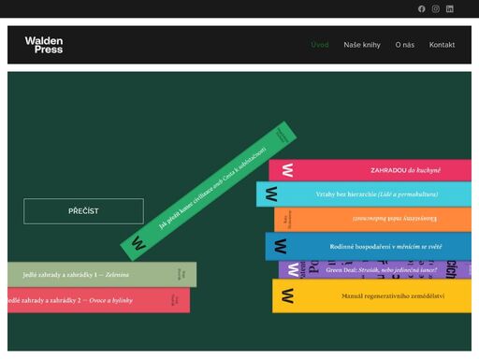
Task: Go to the O nás page
Action: pyautogui.click(x=405, y=45)
